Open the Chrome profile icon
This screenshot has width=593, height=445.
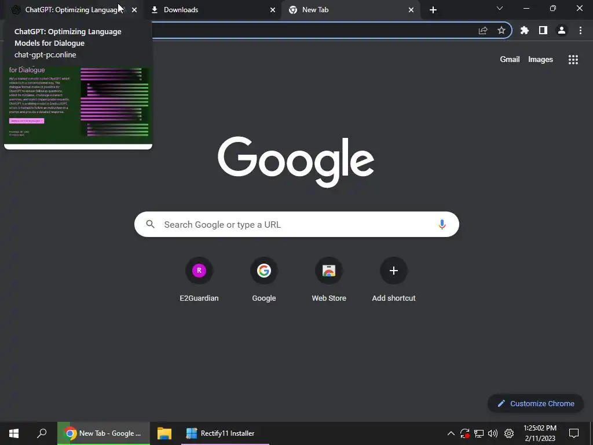(562, 30)
